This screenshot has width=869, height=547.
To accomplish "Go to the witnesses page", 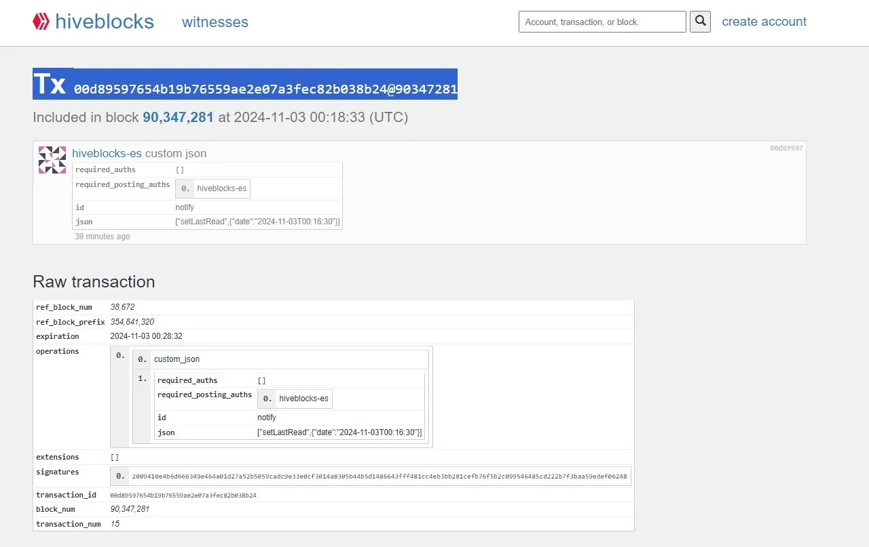I will pyautogui.click(x=215, y=22).
